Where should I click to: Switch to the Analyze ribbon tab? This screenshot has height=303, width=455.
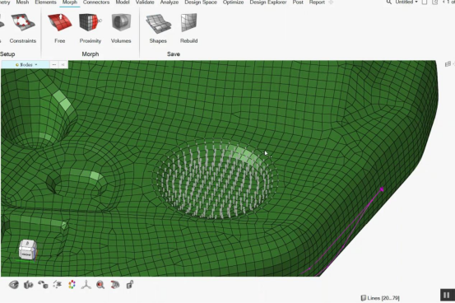pos(169,2)
